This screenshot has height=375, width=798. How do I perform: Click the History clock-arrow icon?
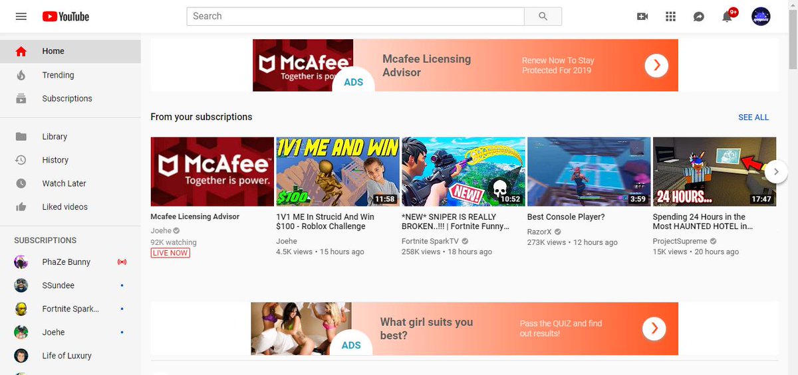pyautogui.click(x=21, y=160)
